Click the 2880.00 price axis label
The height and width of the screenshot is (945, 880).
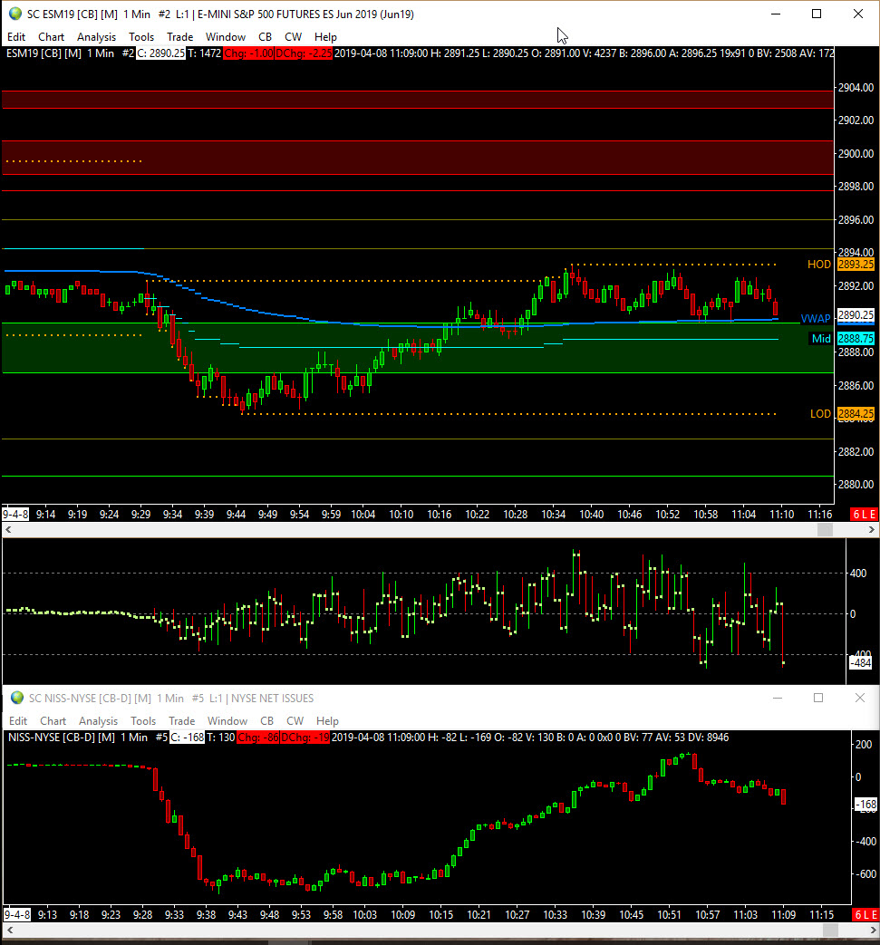click(856, 484)
